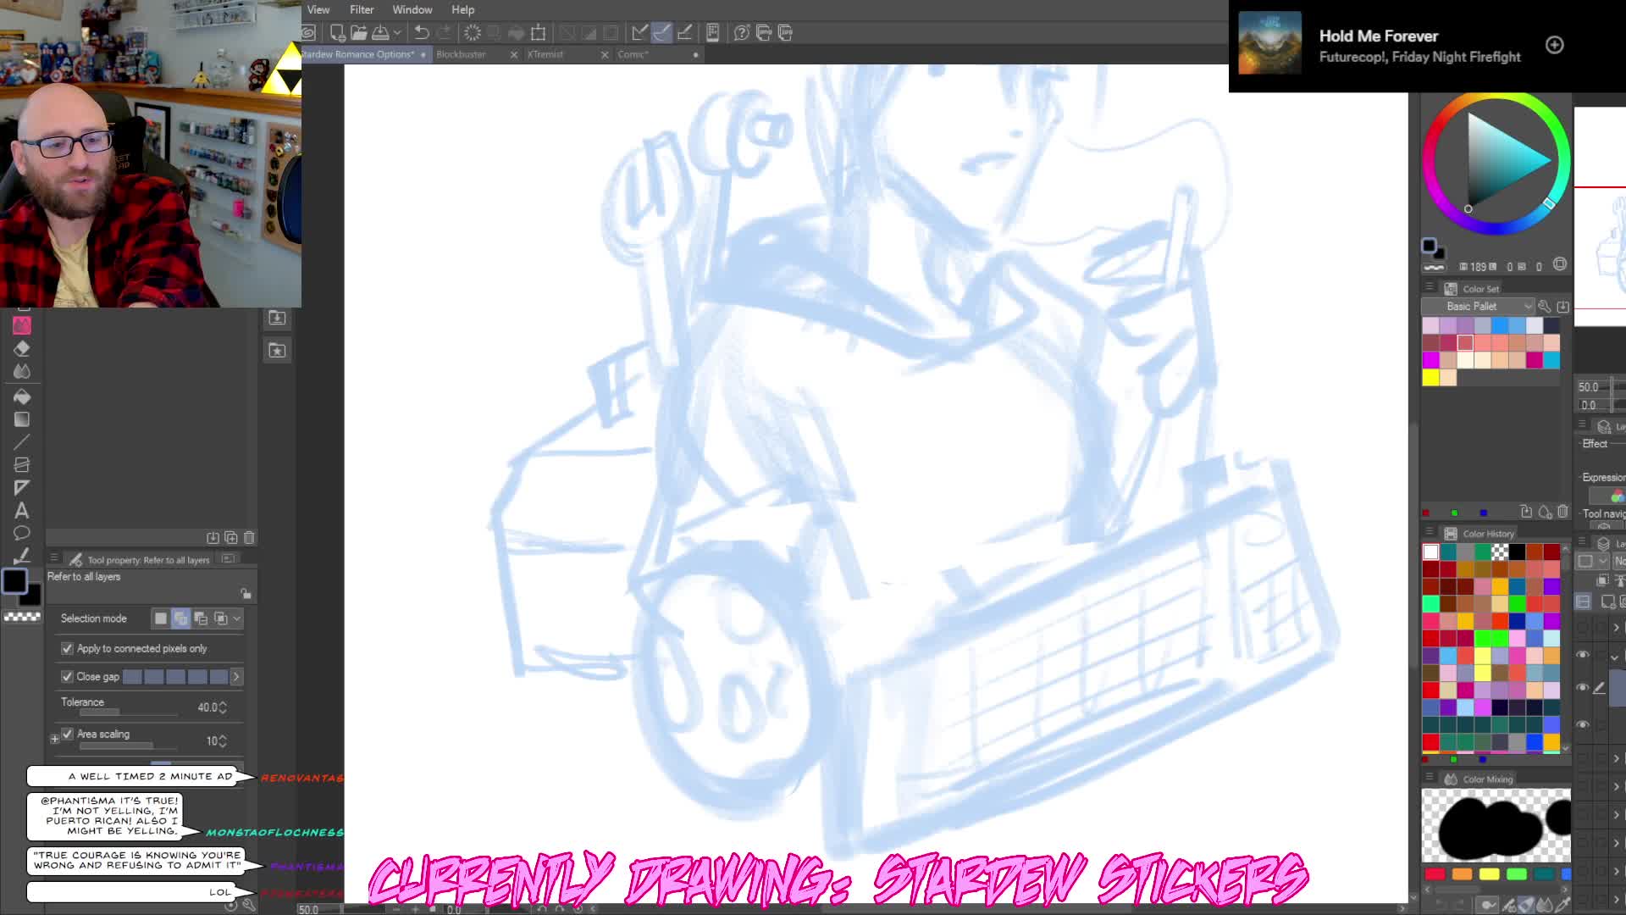1626x915 pixels.
Task: Select the Correct line tool
Action: 22,556
